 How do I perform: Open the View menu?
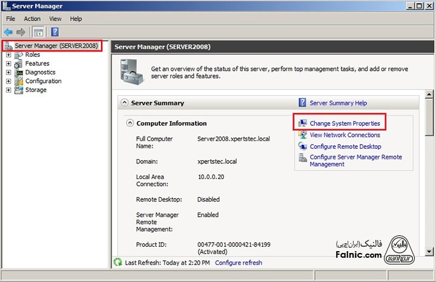click(x=55, y=19)
